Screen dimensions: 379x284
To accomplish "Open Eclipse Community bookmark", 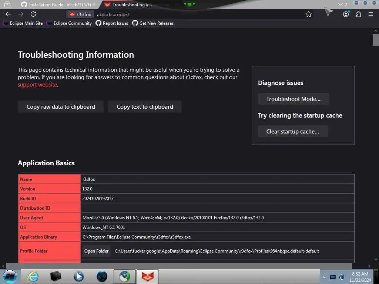I will (69, 23).
